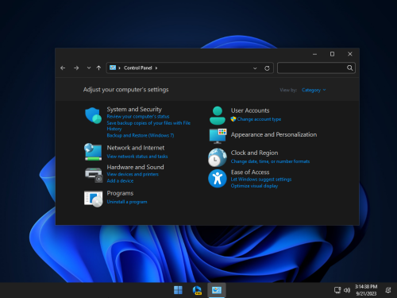Open the Windows Start menu
The width and height of the screenshot is (397, 298).
coord(178,290)
